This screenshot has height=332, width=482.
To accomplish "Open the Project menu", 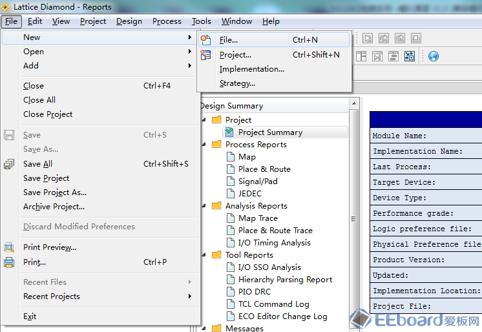I will point(93,21).
